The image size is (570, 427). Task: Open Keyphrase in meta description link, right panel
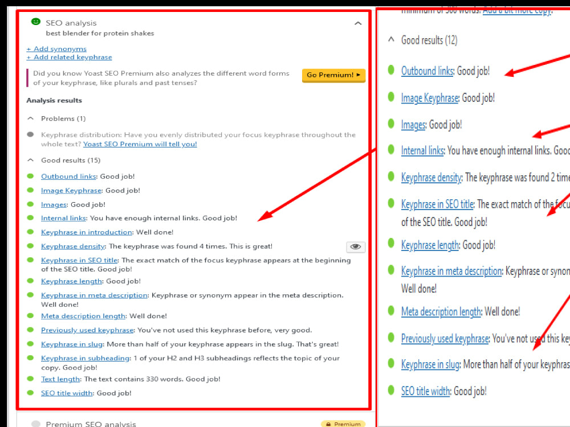point(452,271)
